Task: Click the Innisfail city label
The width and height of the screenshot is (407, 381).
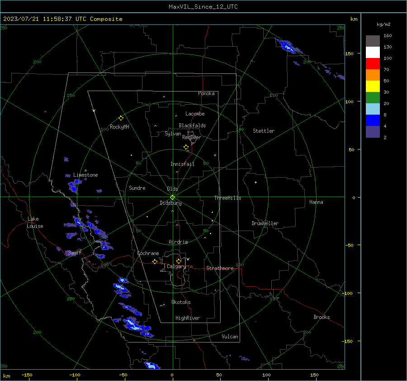Action: tap(182, 164)
